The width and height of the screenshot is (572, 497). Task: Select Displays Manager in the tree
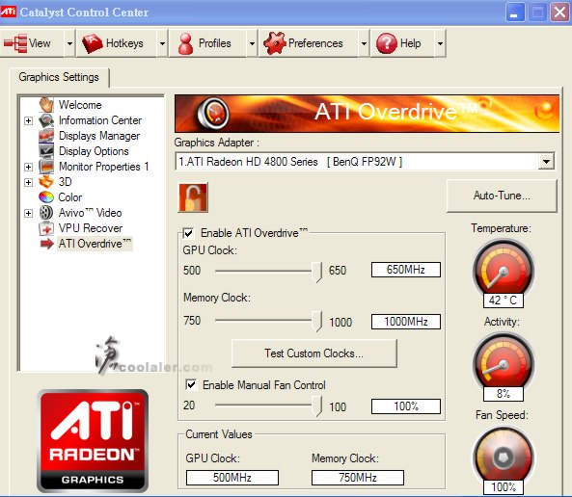coord(99,136)
